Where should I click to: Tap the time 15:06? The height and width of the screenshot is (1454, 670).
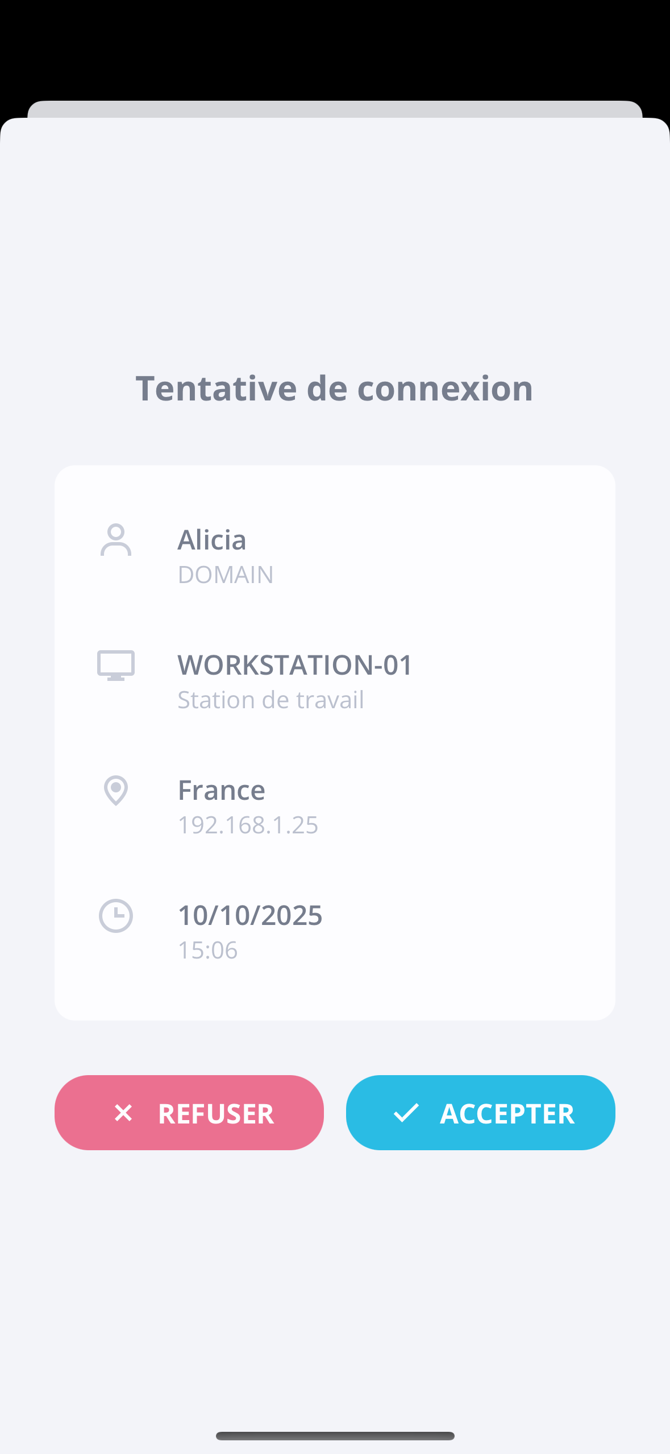tap(207, 950)
